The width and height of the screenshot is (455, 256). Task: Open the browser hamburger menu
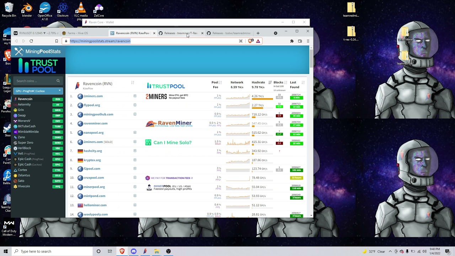[x=308, y=41]
